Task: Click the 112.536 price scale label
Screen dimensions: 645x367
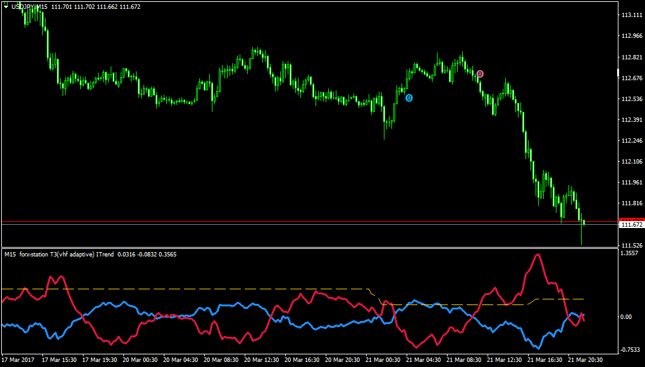Action: click(x=632, y=99)
